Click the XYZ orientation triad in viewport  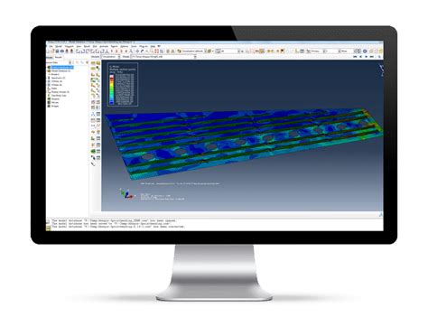[x=126, y=194]
